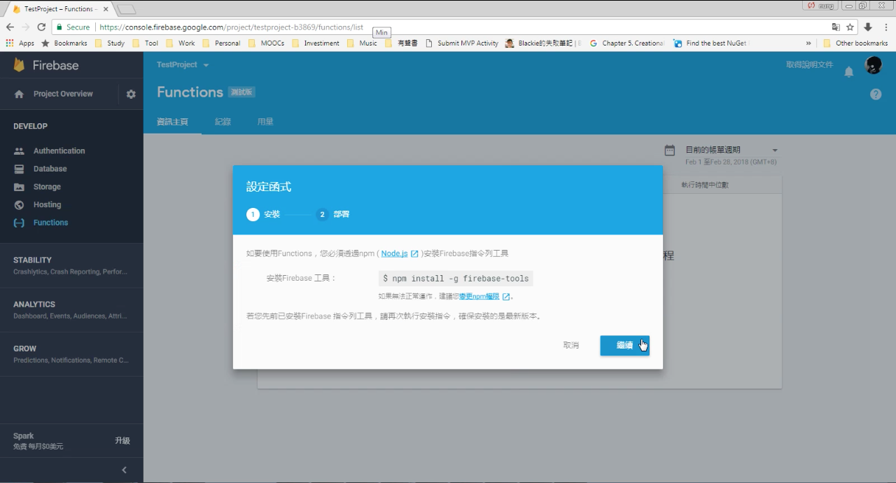Click the TestProject browser tab
896x483 pixels.
[x=59, y=9]
